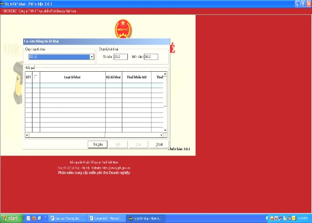
Task: Click the safely remove hardware tray icon
Action: (x=289, y=219)
